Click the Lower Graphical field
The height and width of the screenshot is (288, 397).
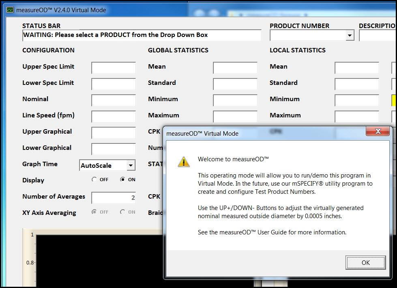point(114,149)
